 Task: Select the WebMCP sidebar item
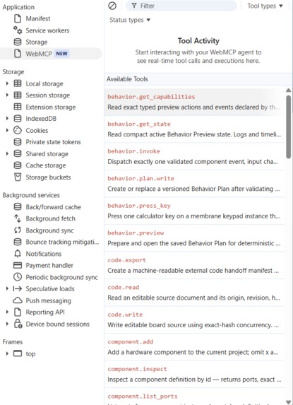(51, 54)
